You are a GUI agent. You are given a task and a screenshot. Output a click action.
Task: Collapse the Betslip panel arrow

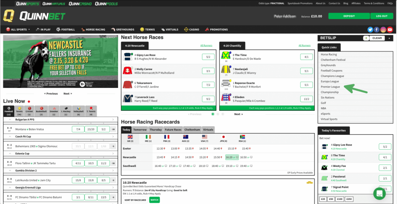click(x=389, y=38)
